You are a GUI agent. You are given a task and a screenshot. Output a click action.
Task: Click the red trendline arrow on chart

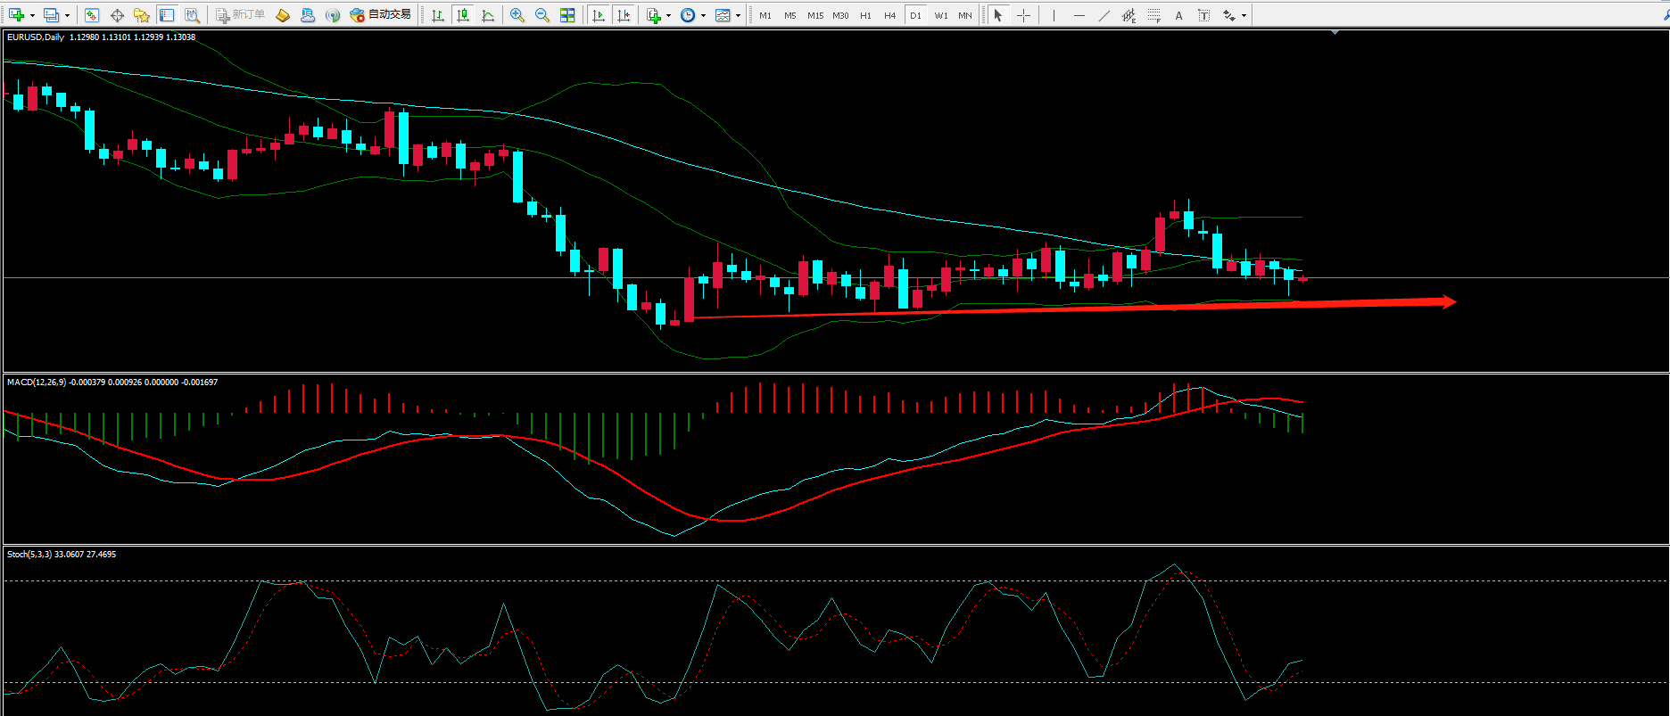tap(1071, 308)
